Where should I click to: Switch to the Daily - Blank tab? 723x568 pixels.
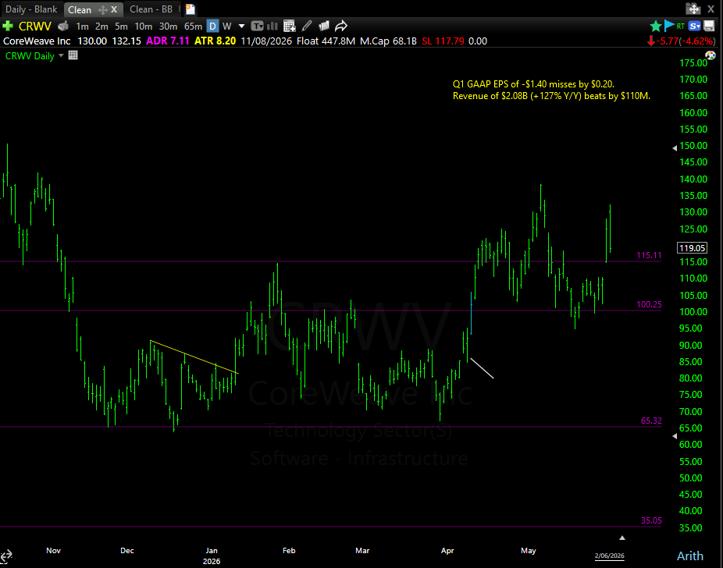[x=31, y=9]
